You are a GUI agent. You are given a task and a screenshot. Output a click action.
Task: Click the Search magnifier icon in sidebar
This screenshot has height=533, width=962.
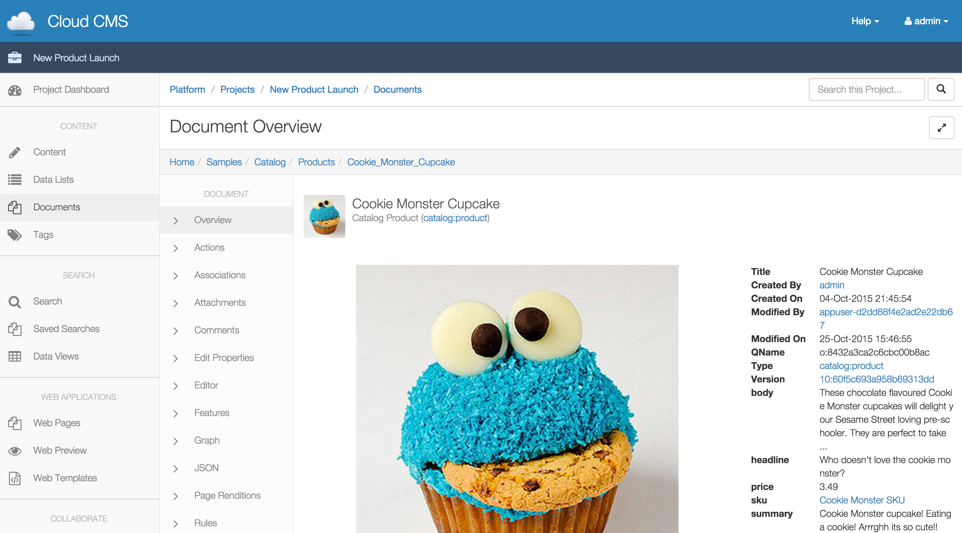click(15, 302)
